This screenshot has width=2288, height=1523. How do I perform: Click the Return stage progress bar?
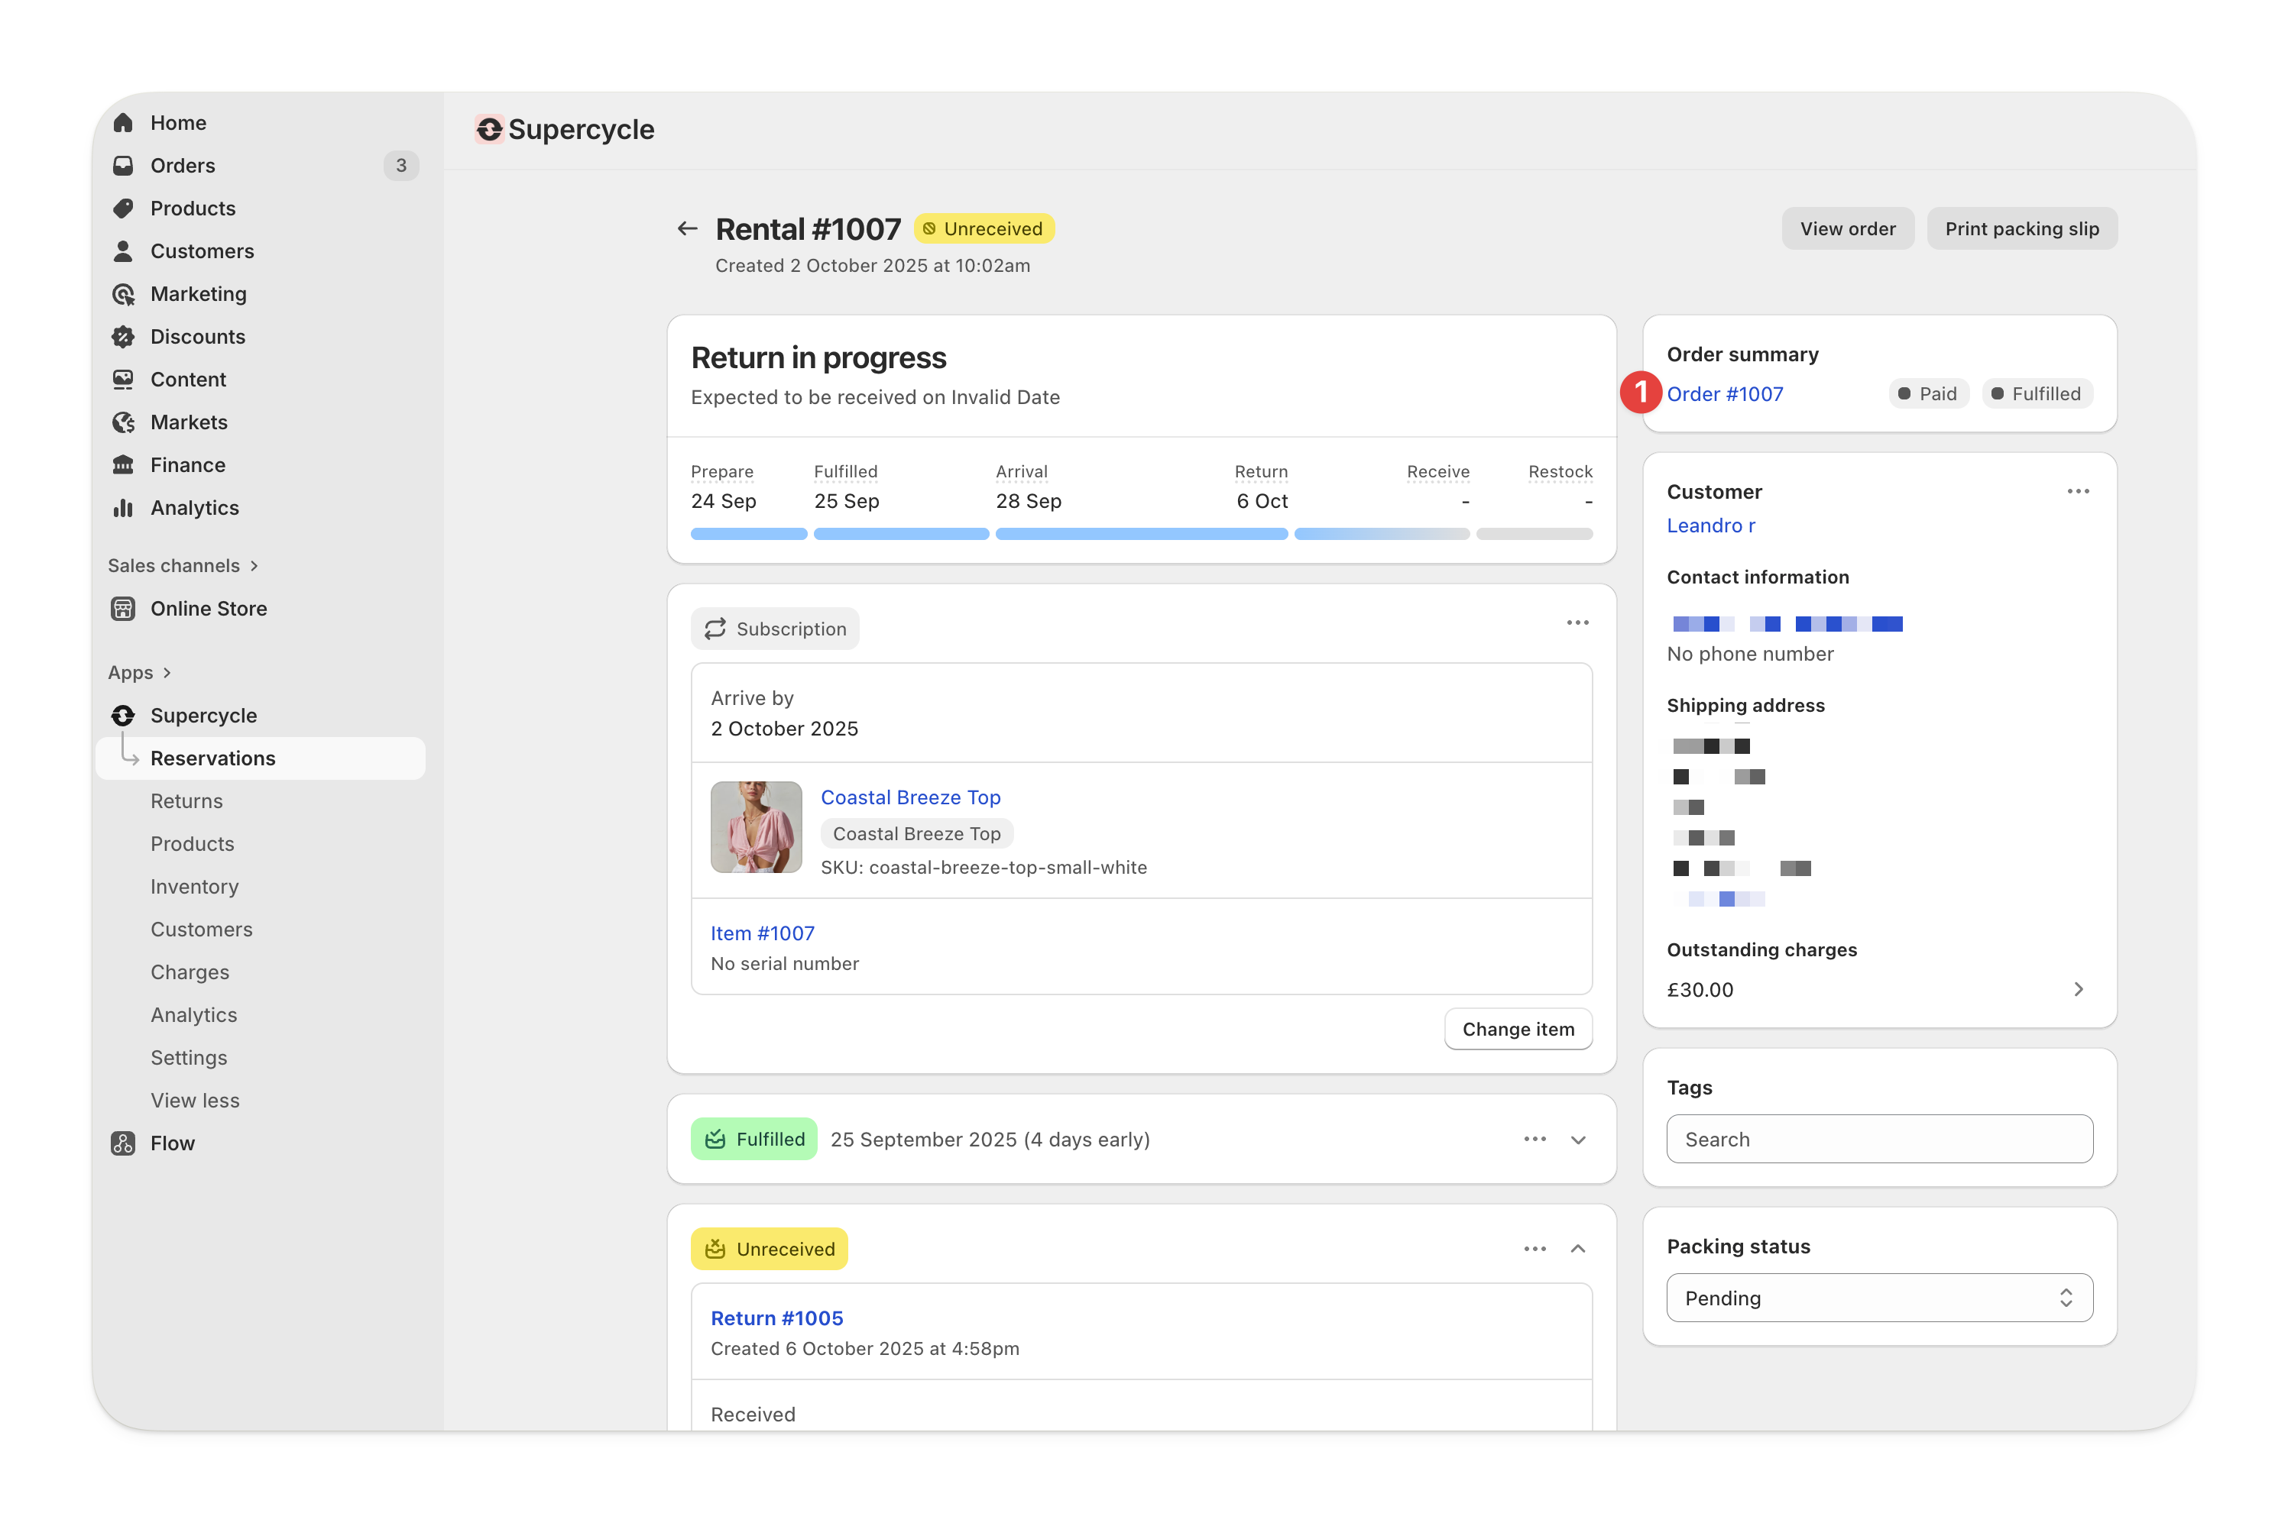[1381, 533]
